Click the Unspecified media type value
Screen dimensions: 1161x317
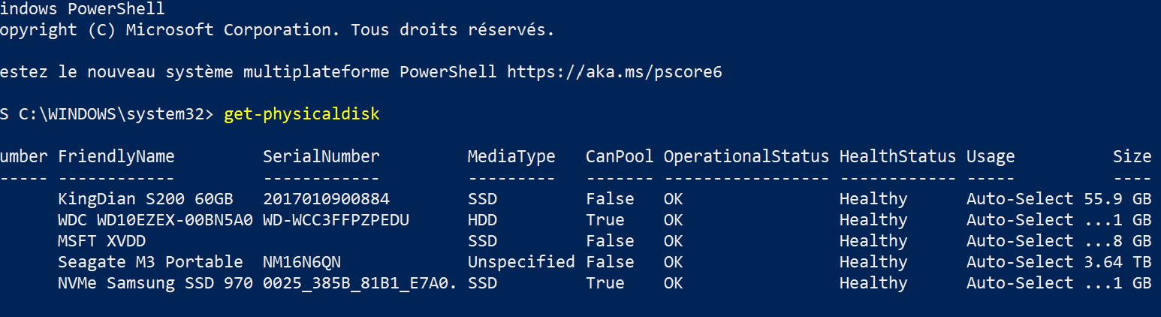(x=521, y=262)
